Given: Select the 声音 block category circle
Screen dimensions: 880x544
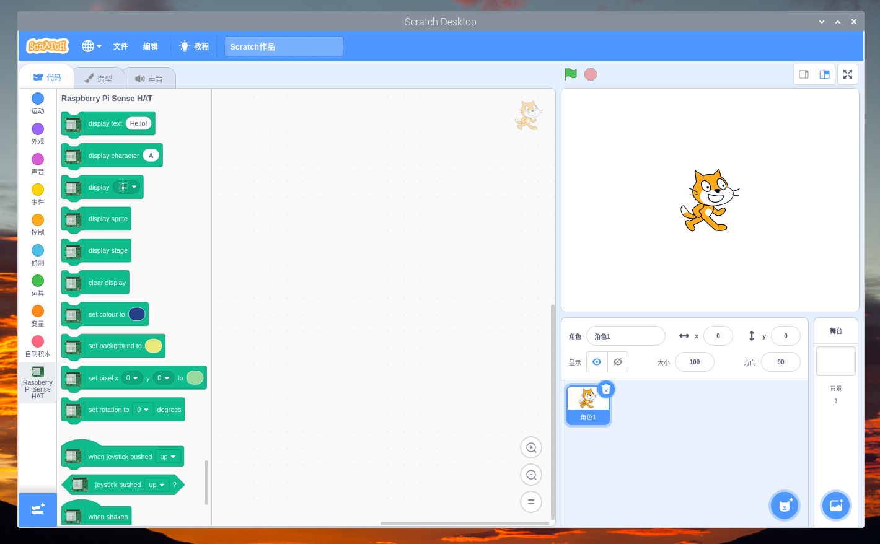Looking at the screenshot, I should tap(38, 159).
